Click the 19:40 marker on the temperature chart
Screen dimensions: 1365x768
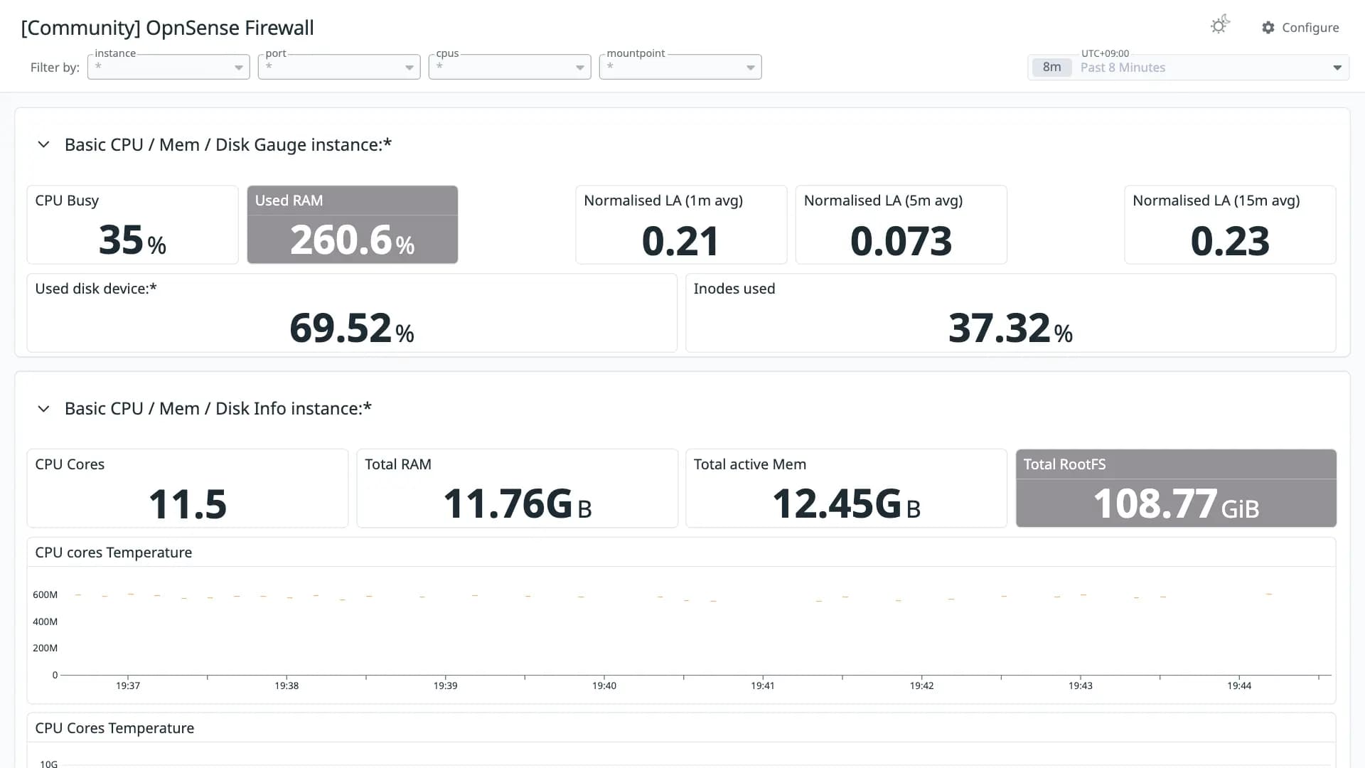point(604,686)
